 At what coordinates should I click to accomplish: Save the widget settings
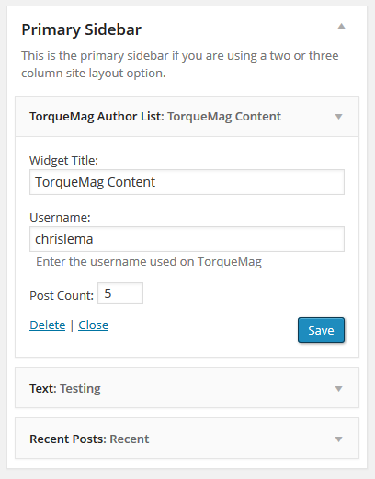point(321,330)
